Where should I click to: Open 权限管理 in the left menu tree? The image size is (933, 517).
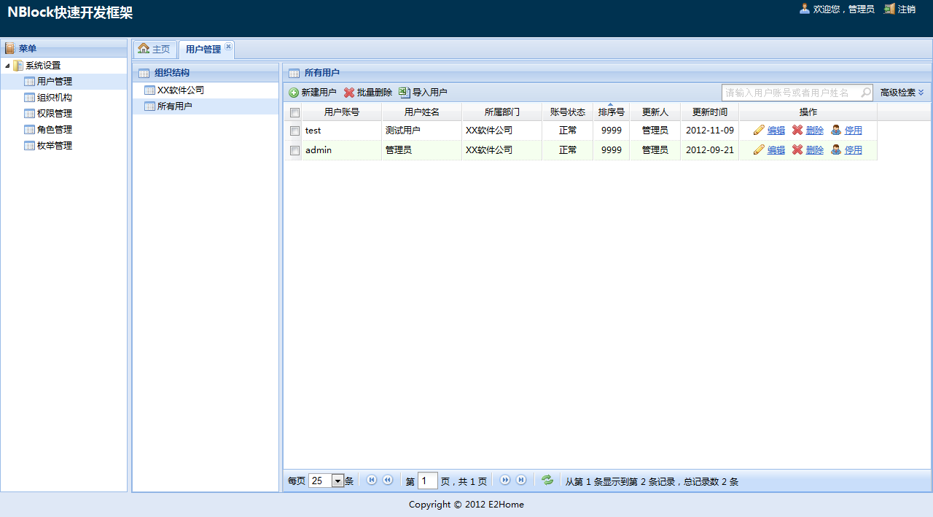(x=55, y=114)
